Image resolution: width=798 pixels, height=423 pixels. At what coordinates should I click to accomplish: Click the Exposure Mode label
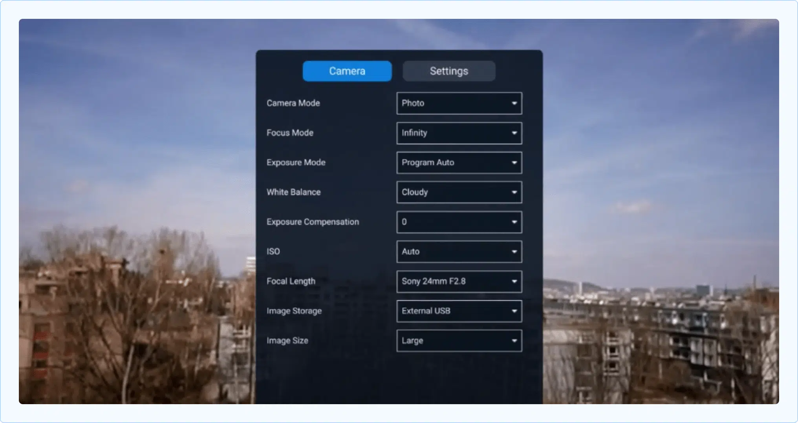click(x=296, y=162)
